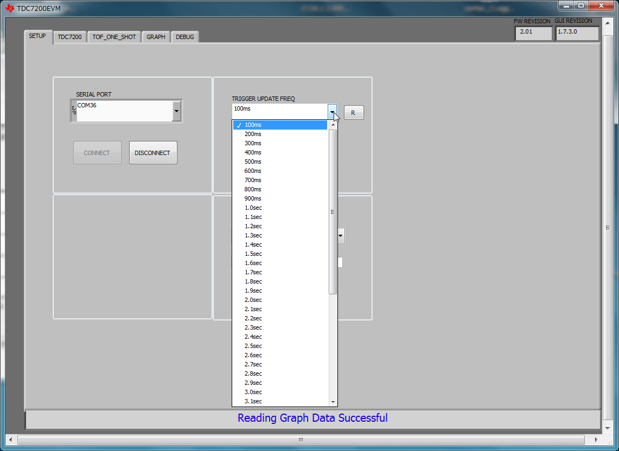
Task: Choose the 3.1sec entry
Action: (x=280, y=401)
